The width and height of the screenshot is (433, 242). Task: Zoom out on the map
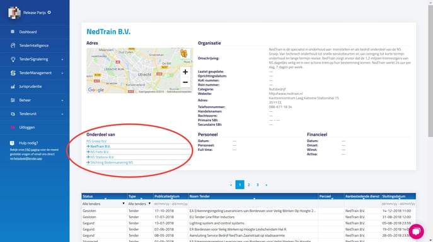click(185, 82)
